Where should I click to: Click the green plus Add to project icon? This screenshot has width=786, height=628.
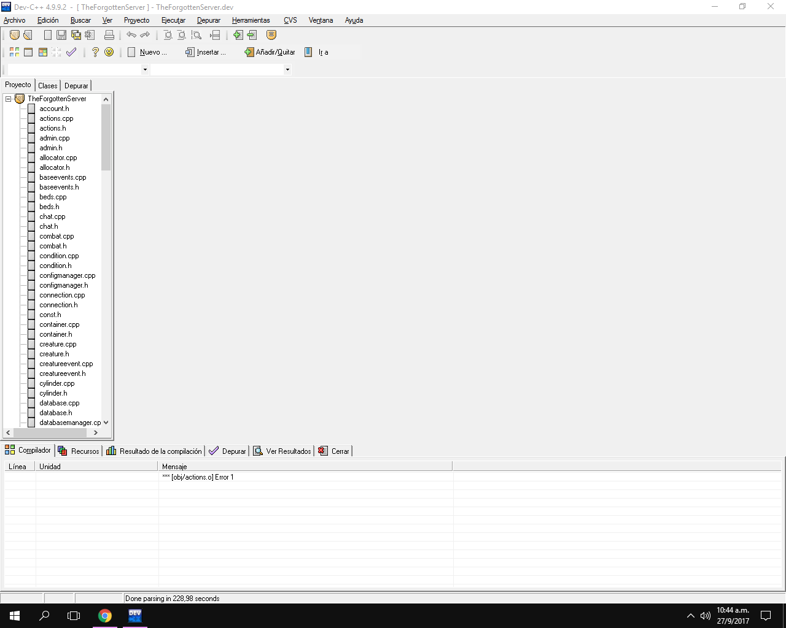coord(238,35)
